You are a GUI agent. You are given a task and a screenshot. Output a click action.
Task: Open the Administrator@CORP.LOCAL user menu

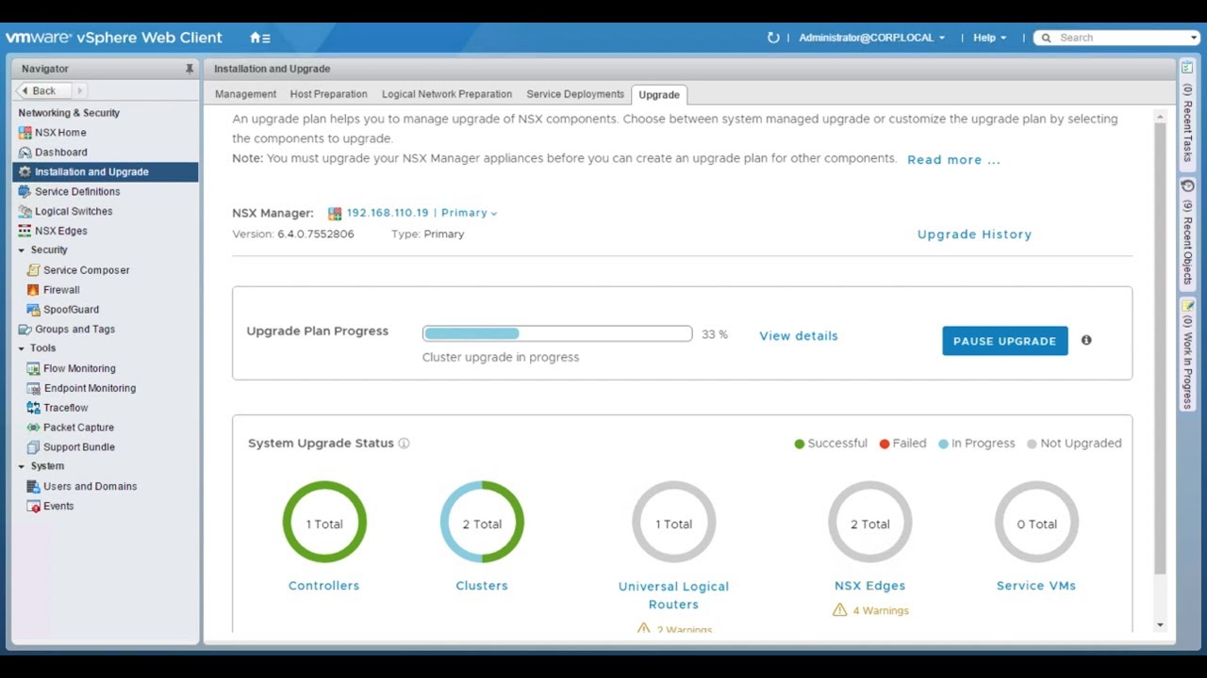[871, 38]
